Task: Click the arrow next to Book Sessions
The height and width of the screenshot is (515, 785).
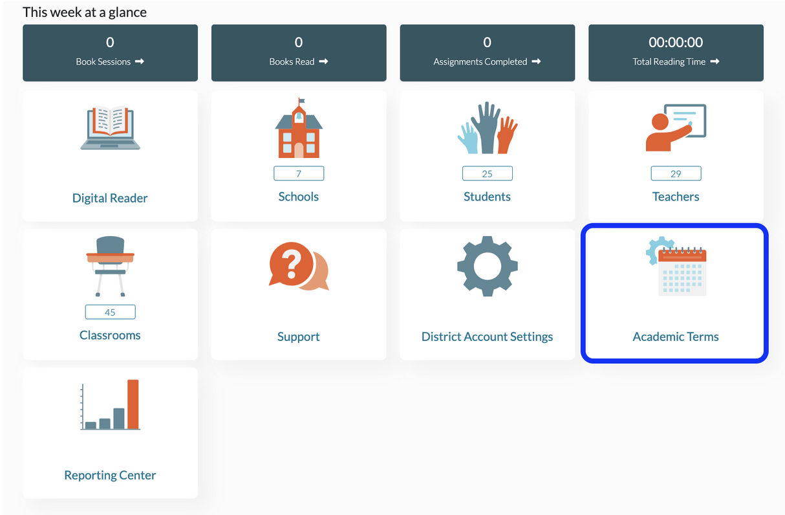Action: [139, 61]
